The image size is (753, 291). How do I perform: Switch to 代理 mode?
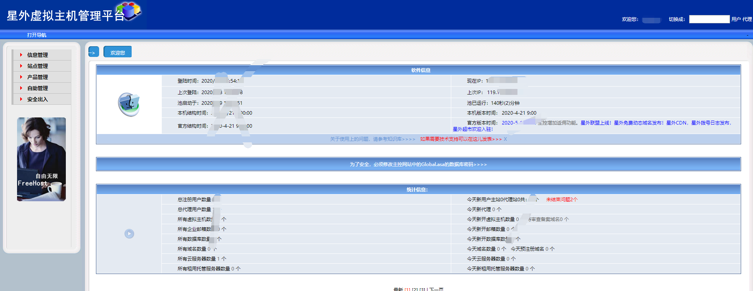[x=747, y=19]
